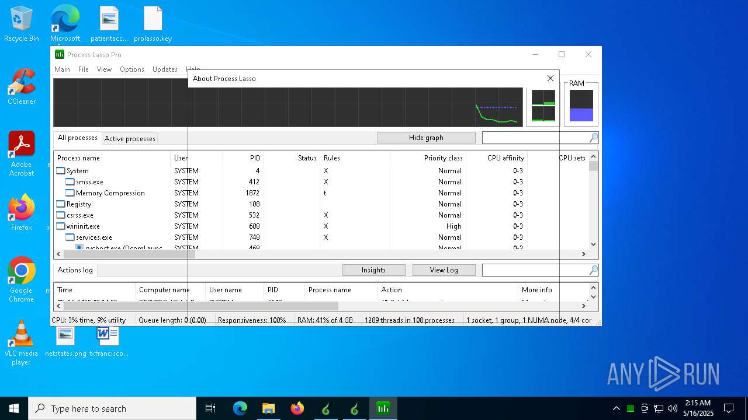Click the System process row icon

[61, 171]
